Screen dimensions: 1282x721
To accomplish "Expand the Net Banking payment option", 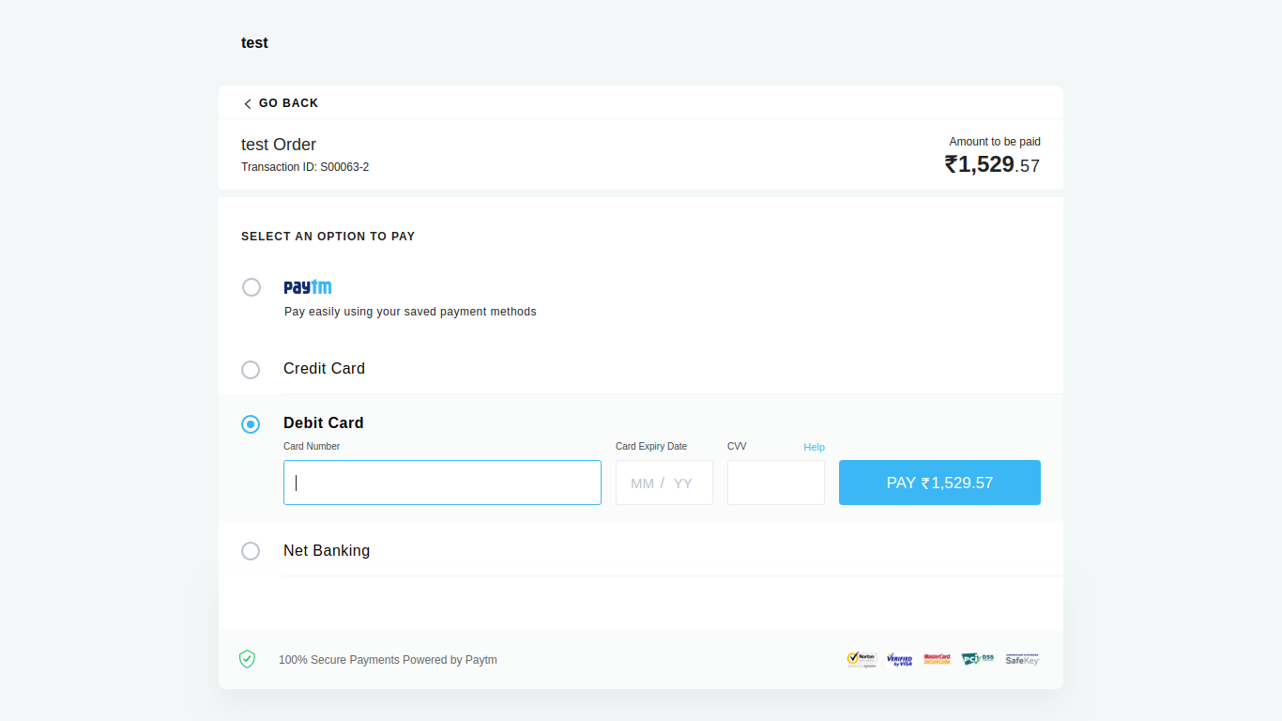I will [327, 551].
